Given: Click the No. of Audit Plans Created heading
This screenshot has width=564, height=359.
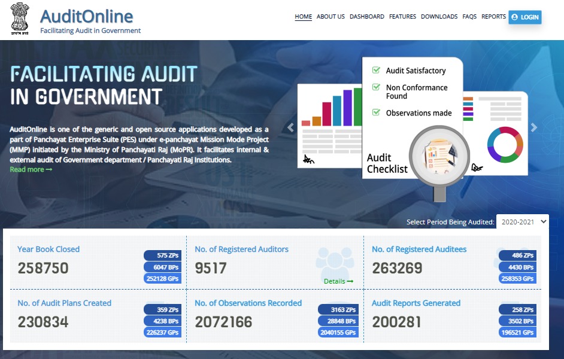Looking at the screenshot, I should point(65,303).
